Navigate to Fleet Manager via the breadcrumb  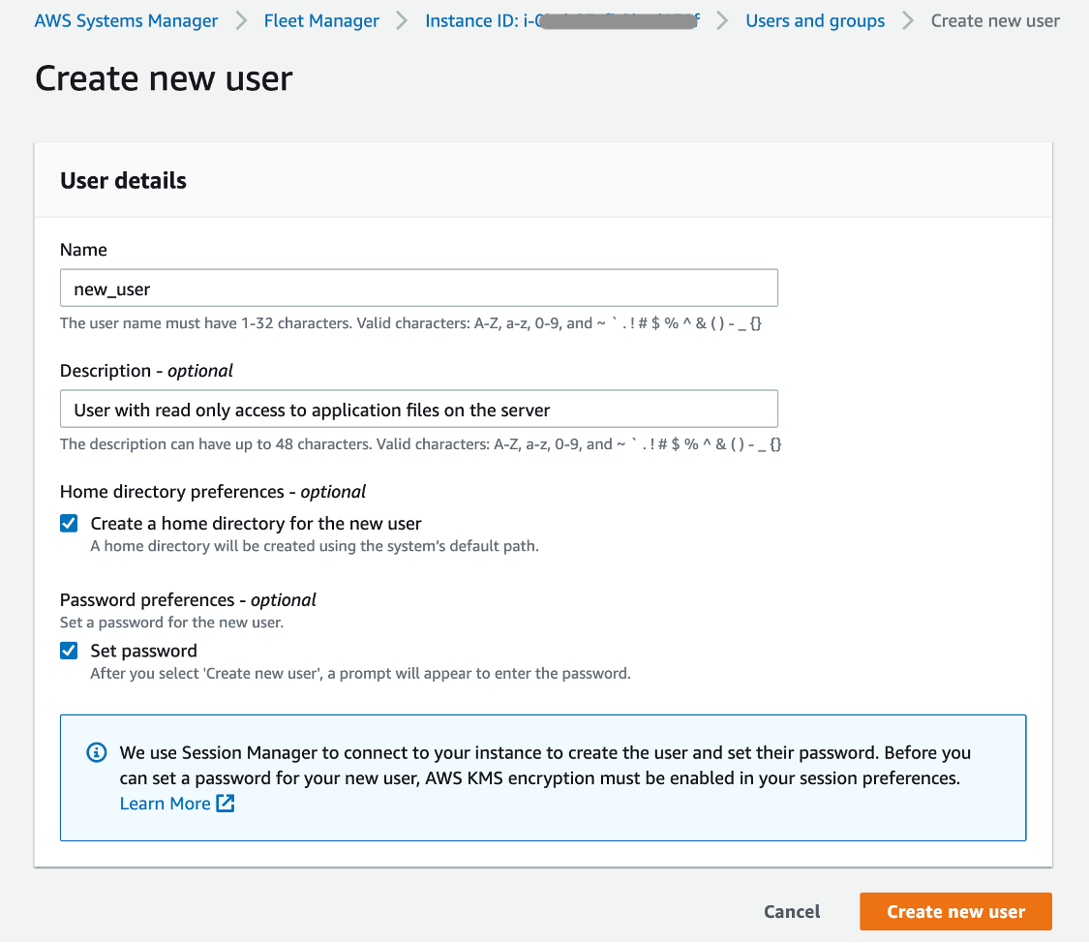tap(321, 20)
